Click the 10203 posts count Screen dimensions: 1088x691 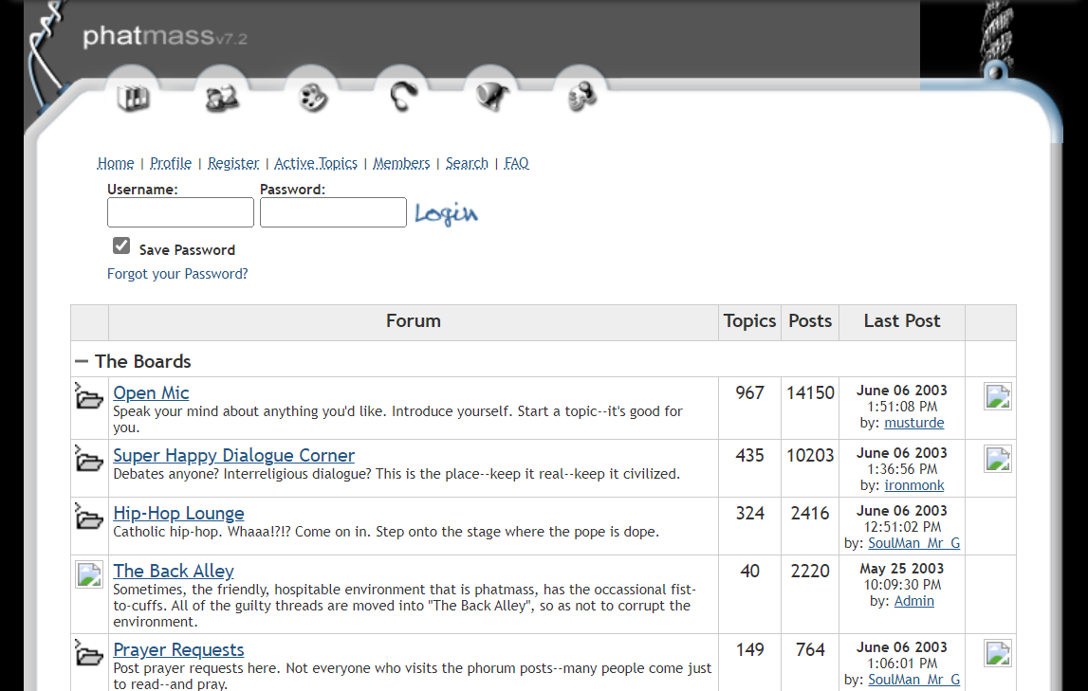pos(810,455)
